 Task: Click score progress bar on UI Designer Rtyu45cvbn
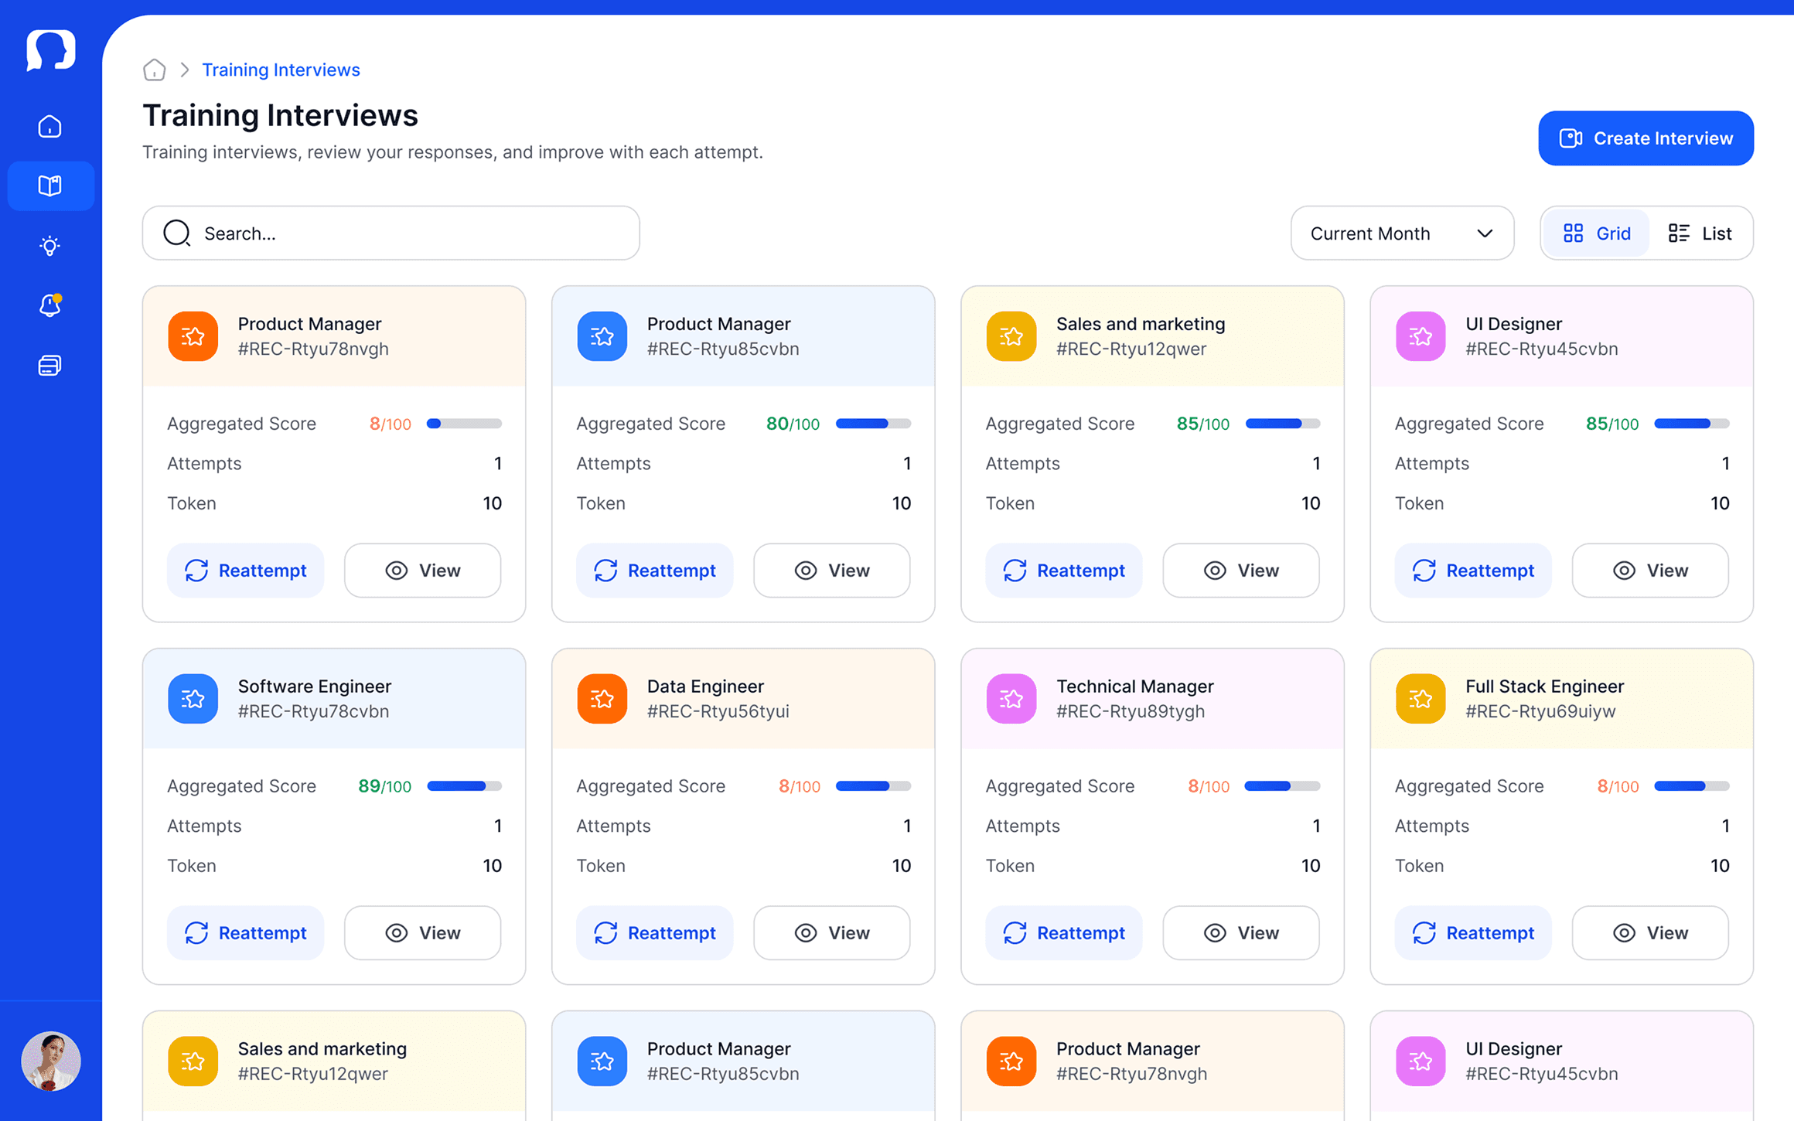(x=1692, y=424)
